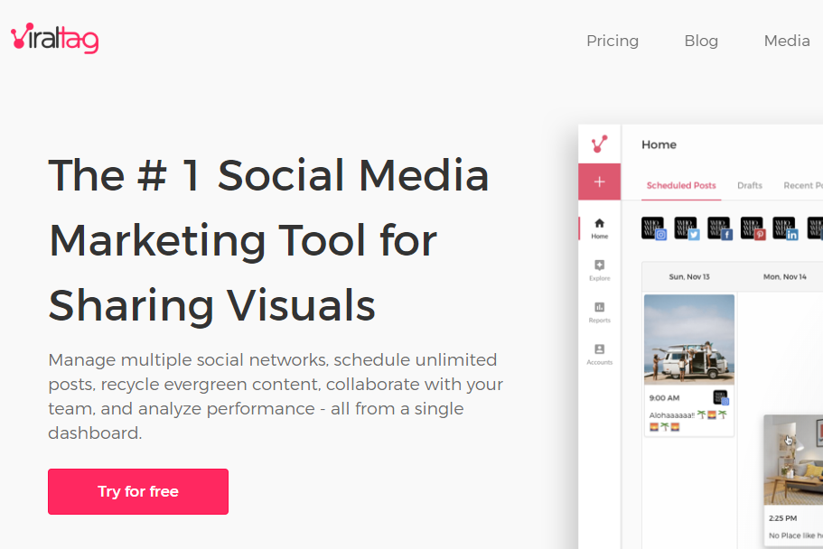Switch to the Scheduled Posts tab
The image size is (823, 549).
(x=681, y=185)
